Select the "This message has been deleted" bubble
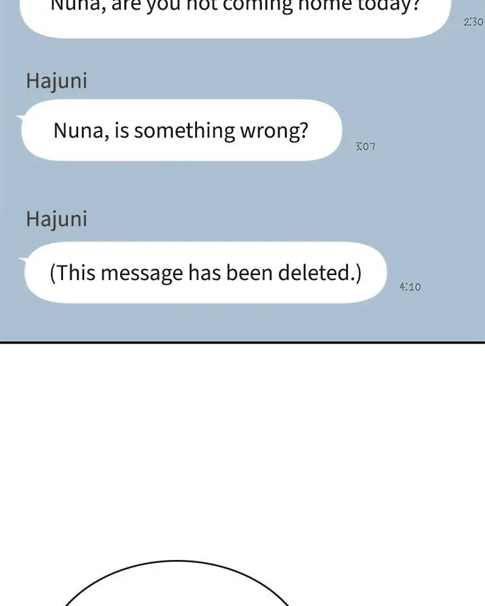Screen dimensions: 485x606 pyautogui.click(x=206, y=273)
